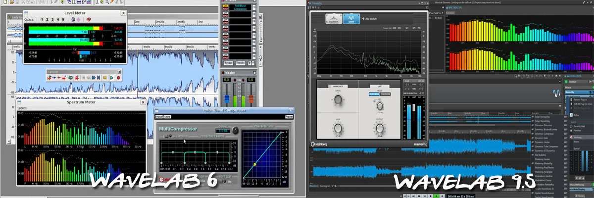Screen dimensions: 594x198
Task: Open the Spectroscope panel tab
Action: pos(454,7)
